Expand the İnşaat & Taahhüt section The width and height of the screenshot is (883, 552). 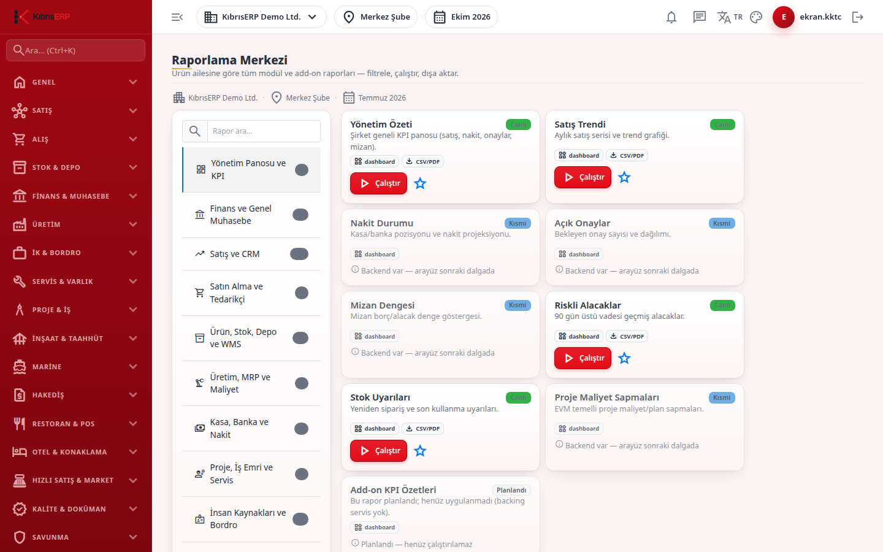click(x=76, y=339)
